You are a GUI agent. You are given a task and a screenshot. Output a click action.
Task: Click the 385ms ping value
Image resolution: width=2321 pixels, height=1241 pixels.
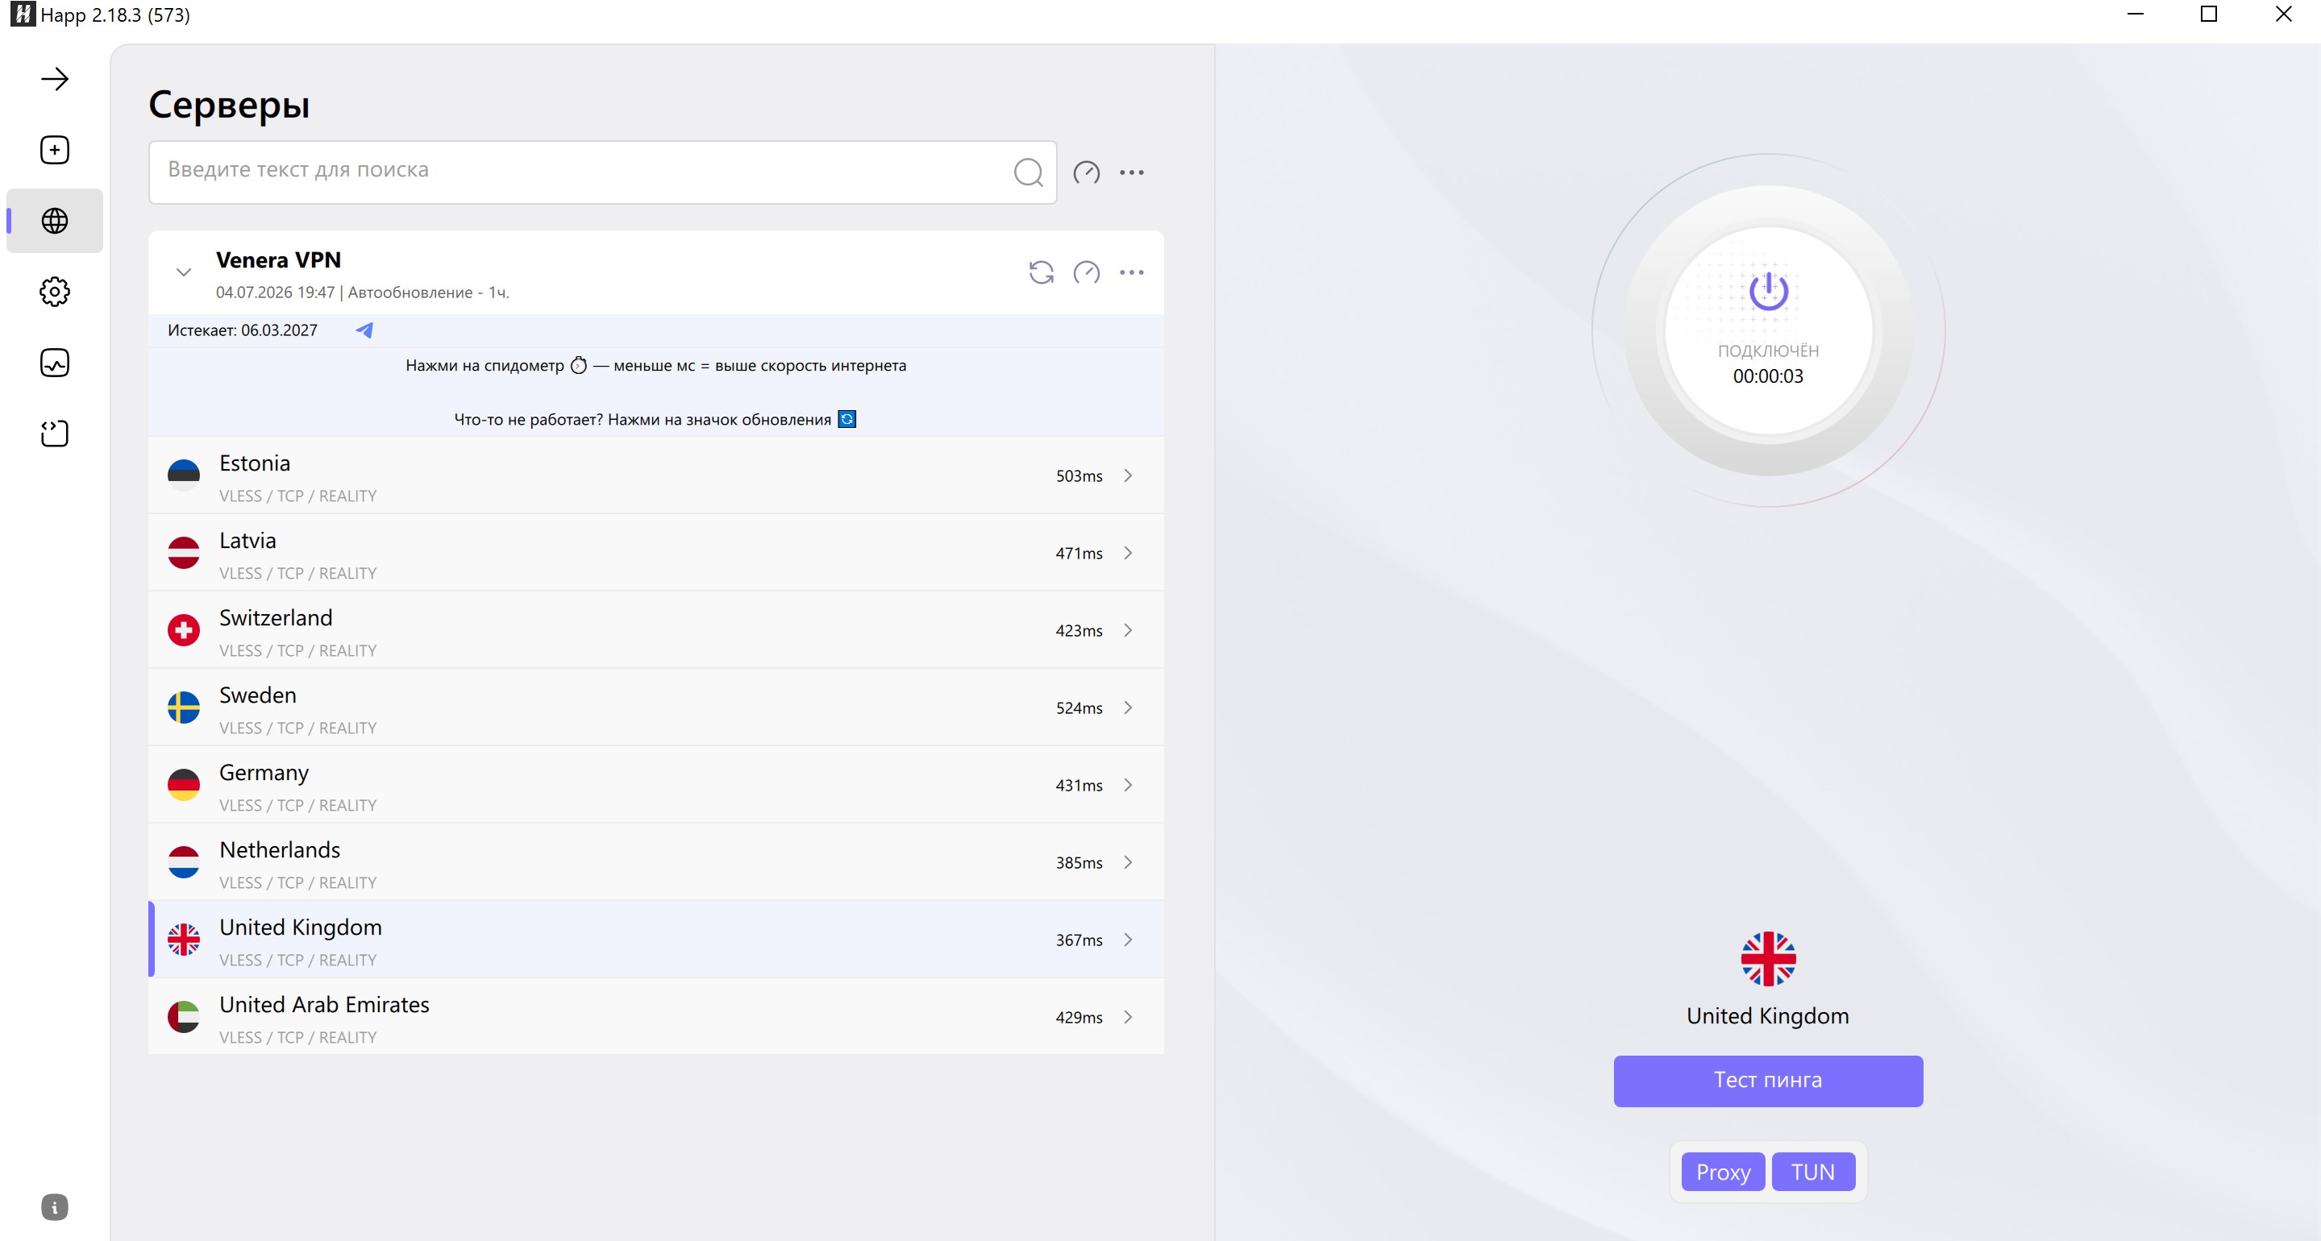click(x=1079, y=863)
